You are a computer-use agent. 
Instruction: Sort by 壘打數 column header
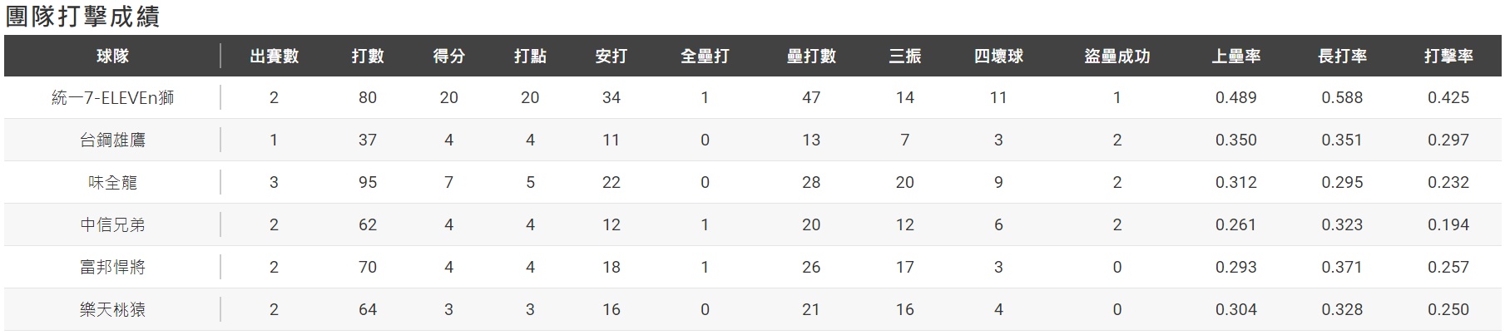(x=811, y=57)
